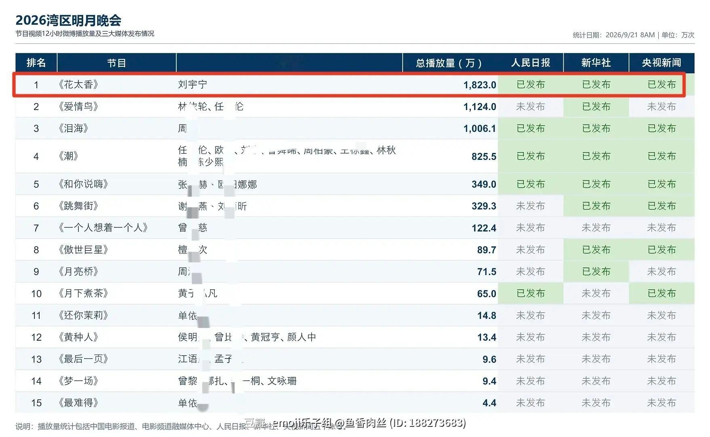Viewport: 710px width, 437px height.
Task: Click play count 9.6
Action: click(489, 359)
